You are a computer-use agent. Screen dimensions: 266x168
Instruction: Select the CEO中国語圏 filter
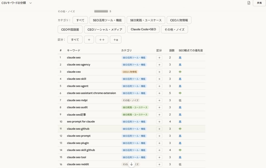pyautogui.click(x=70, y=29)
